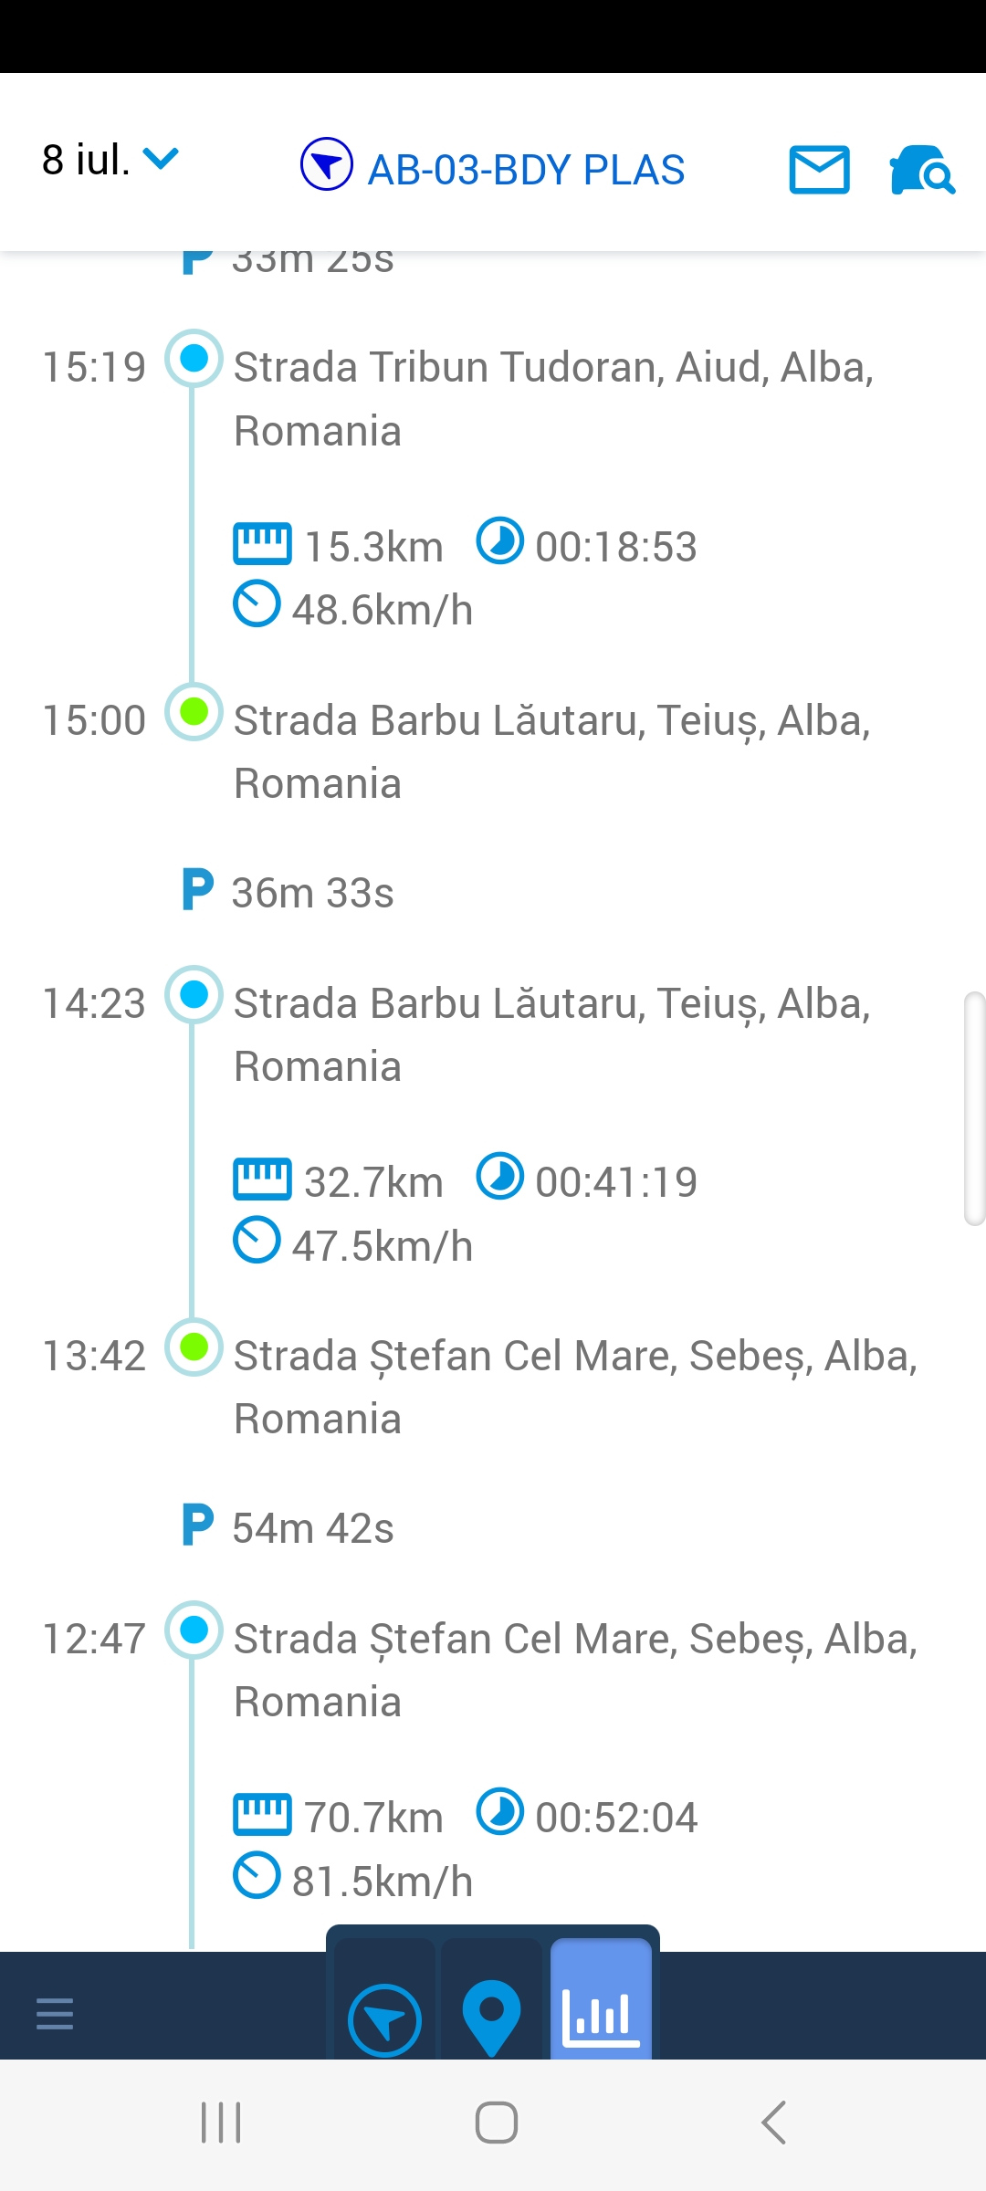Viewport: 986px width, 2191px height.
Task: Open the envelope message icon
Action: pos(819,170)
